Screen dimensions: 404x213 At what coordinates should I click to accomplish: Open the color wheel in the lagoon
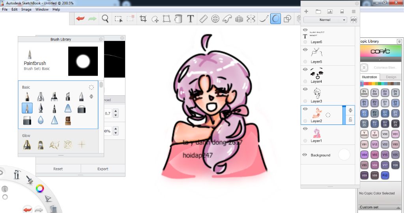pyautogui.click(x=40, y=189)
